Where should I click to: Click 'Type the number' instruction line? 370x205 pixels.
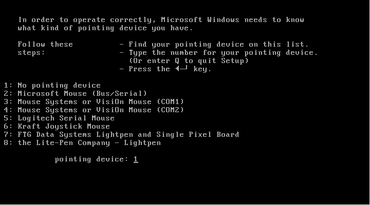point(223,53)
